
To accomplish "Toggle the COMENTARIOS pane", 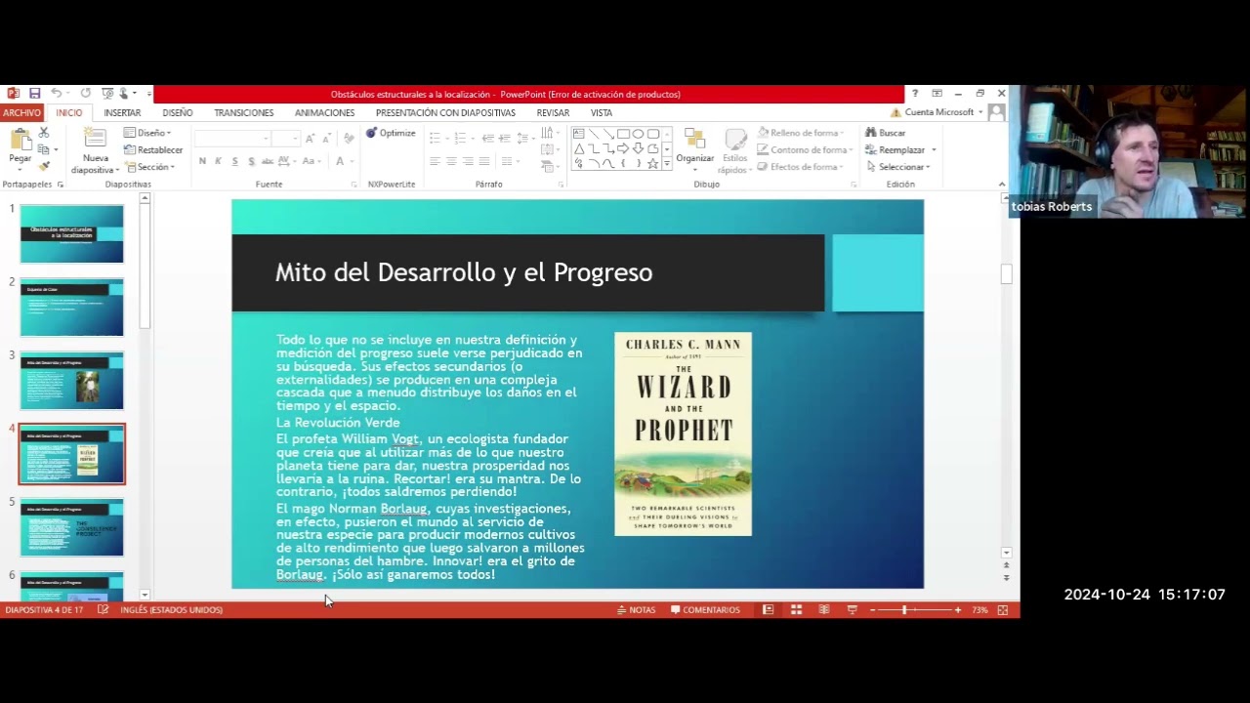I will point(705,610).
